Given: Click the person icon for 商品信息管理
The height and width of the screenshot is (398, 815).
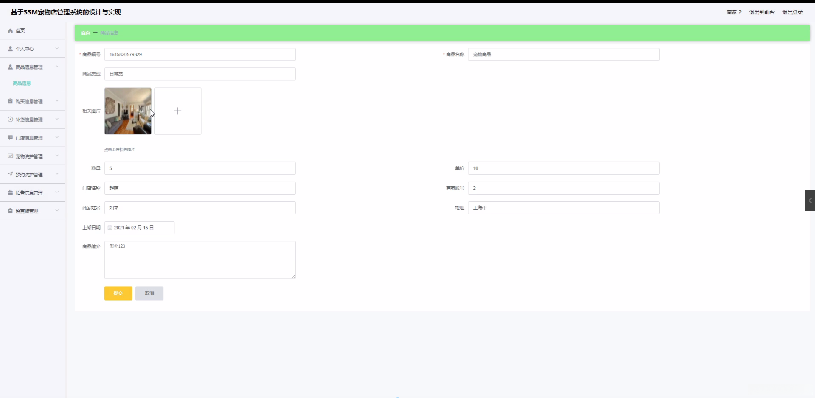Looking at the screenshot, I should click(10, 67).
